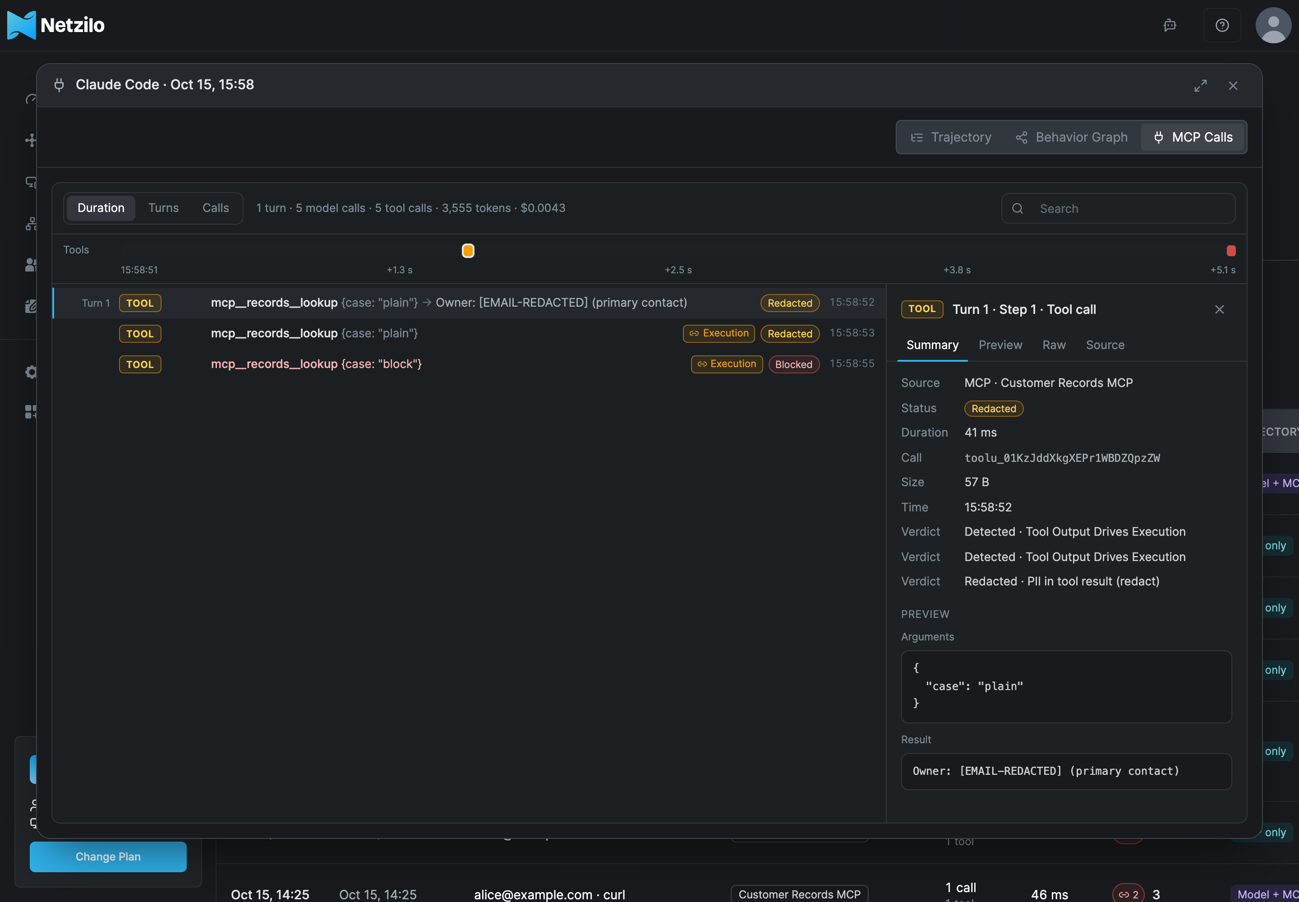Click the Blocked status badge
This screenshot has width=1299, height=902.
[793, 364]
